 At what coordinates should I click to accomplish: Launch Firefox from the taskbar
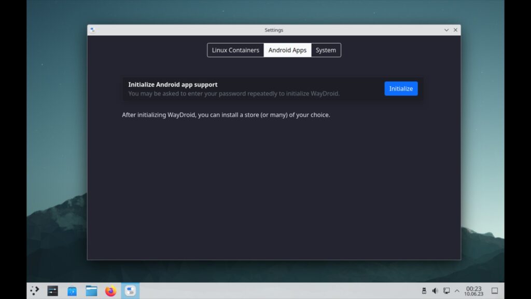pos(111,291)
